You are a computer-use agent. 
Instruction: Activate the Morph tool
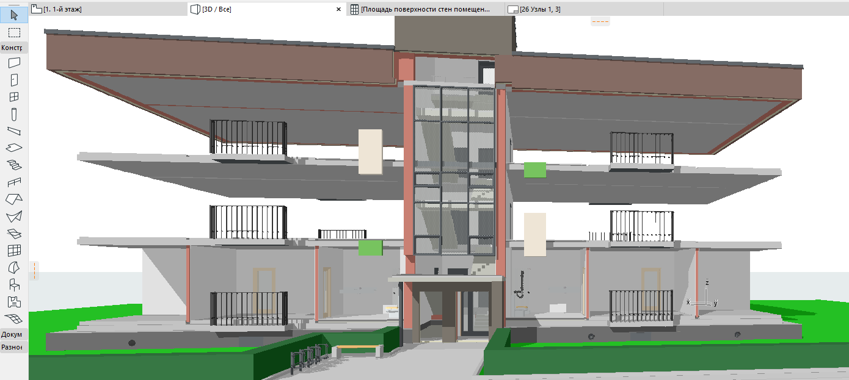tap(14, 267)
